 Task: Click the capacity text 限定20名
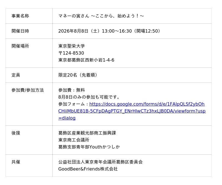tap(68, 75)
